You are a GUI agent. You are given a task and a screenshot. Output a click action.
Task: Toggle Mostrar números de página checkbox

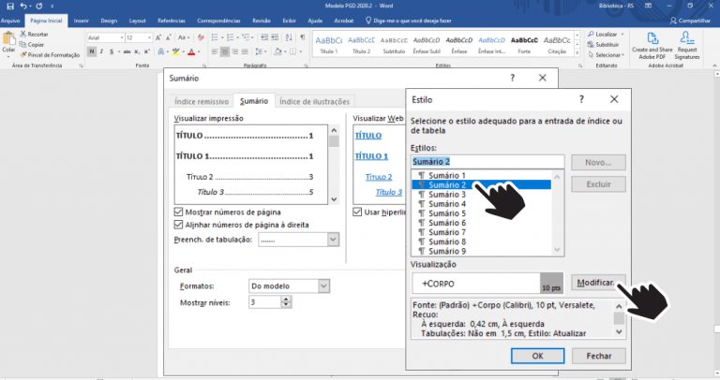coord(179,212)
